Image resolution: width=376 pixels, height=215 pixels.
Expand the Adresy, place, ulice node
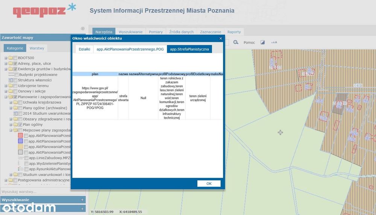(x=6, y=64)
